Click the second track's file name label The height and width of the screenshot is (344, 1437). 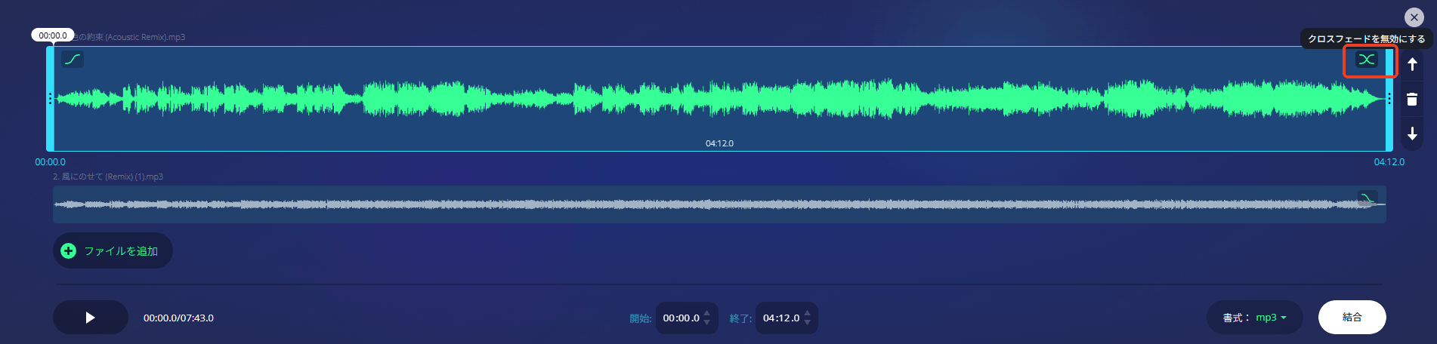tap(108, 177)
